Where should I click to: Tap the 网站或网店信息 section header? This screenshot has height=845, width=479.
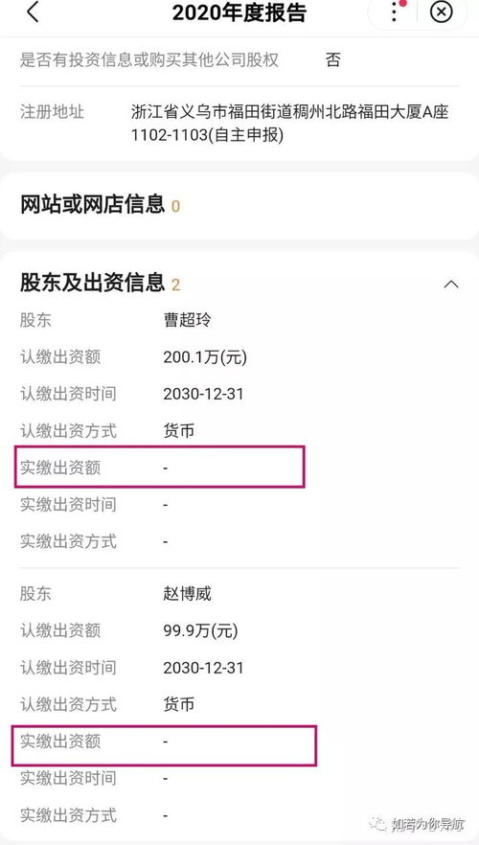point(92,205)
